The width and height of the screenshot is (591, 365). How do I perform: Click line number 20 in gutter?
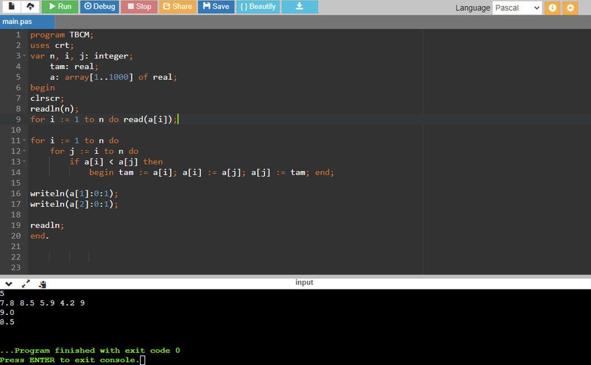(x=16, y=236)
